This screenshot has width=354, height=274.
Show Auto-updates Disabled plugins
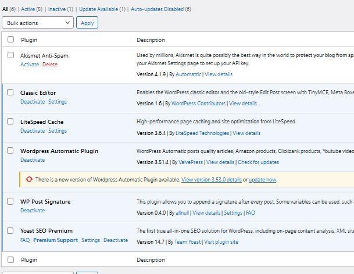(x=157, y=9)
